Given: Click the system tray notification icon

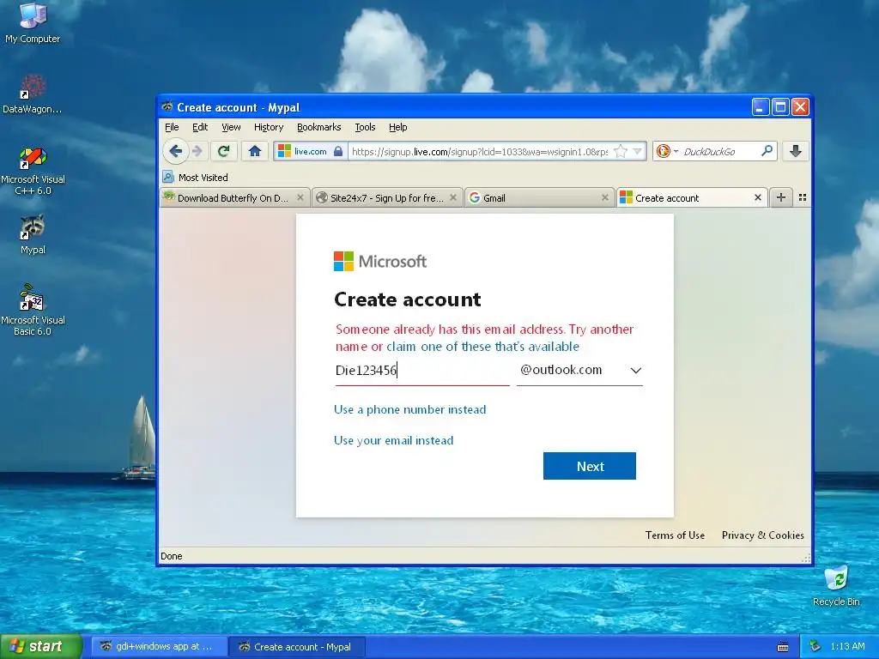Looking at the screenshot, I should pyautogui.click(x=815, y=647).
